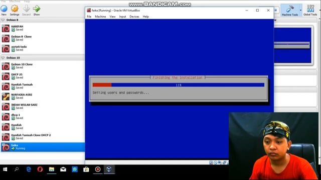The image size is (321, 180).
Task: Open the Help menu in faika VM window
Action: [146, 16]
